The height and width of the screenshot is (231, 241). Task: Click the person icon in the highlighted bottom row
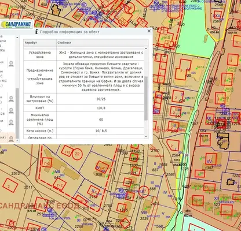click(11, 139)
